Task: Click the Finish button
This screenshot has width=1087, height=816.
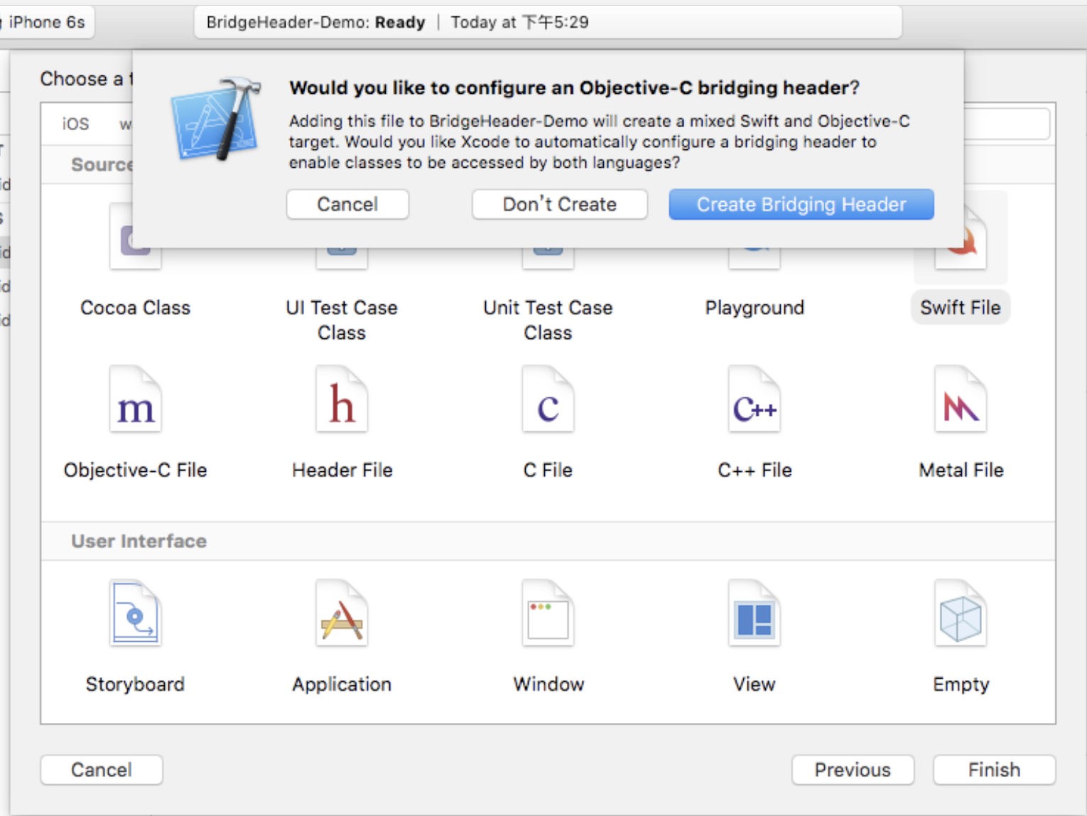Action: click(x=994, y=770)
